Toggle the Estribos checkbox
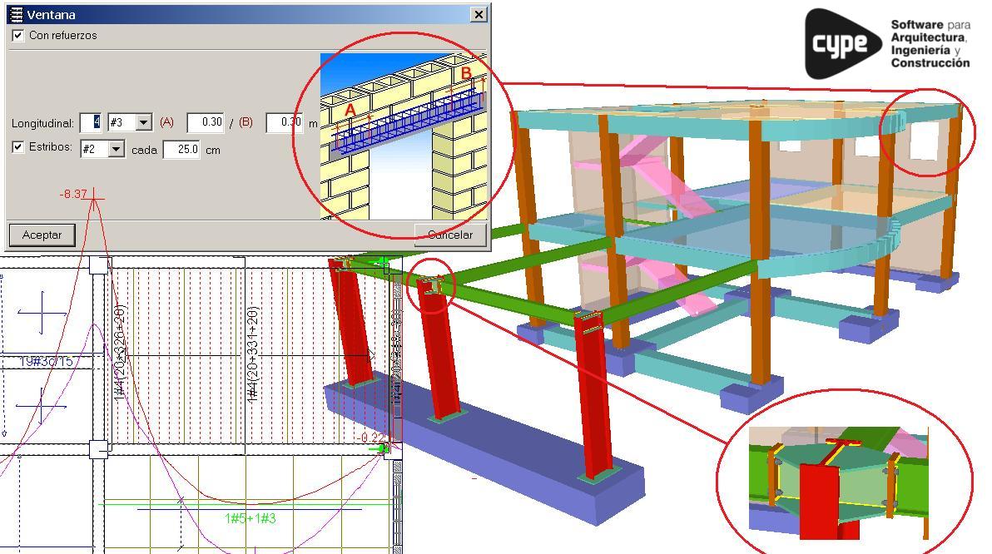 click(17, 146)
